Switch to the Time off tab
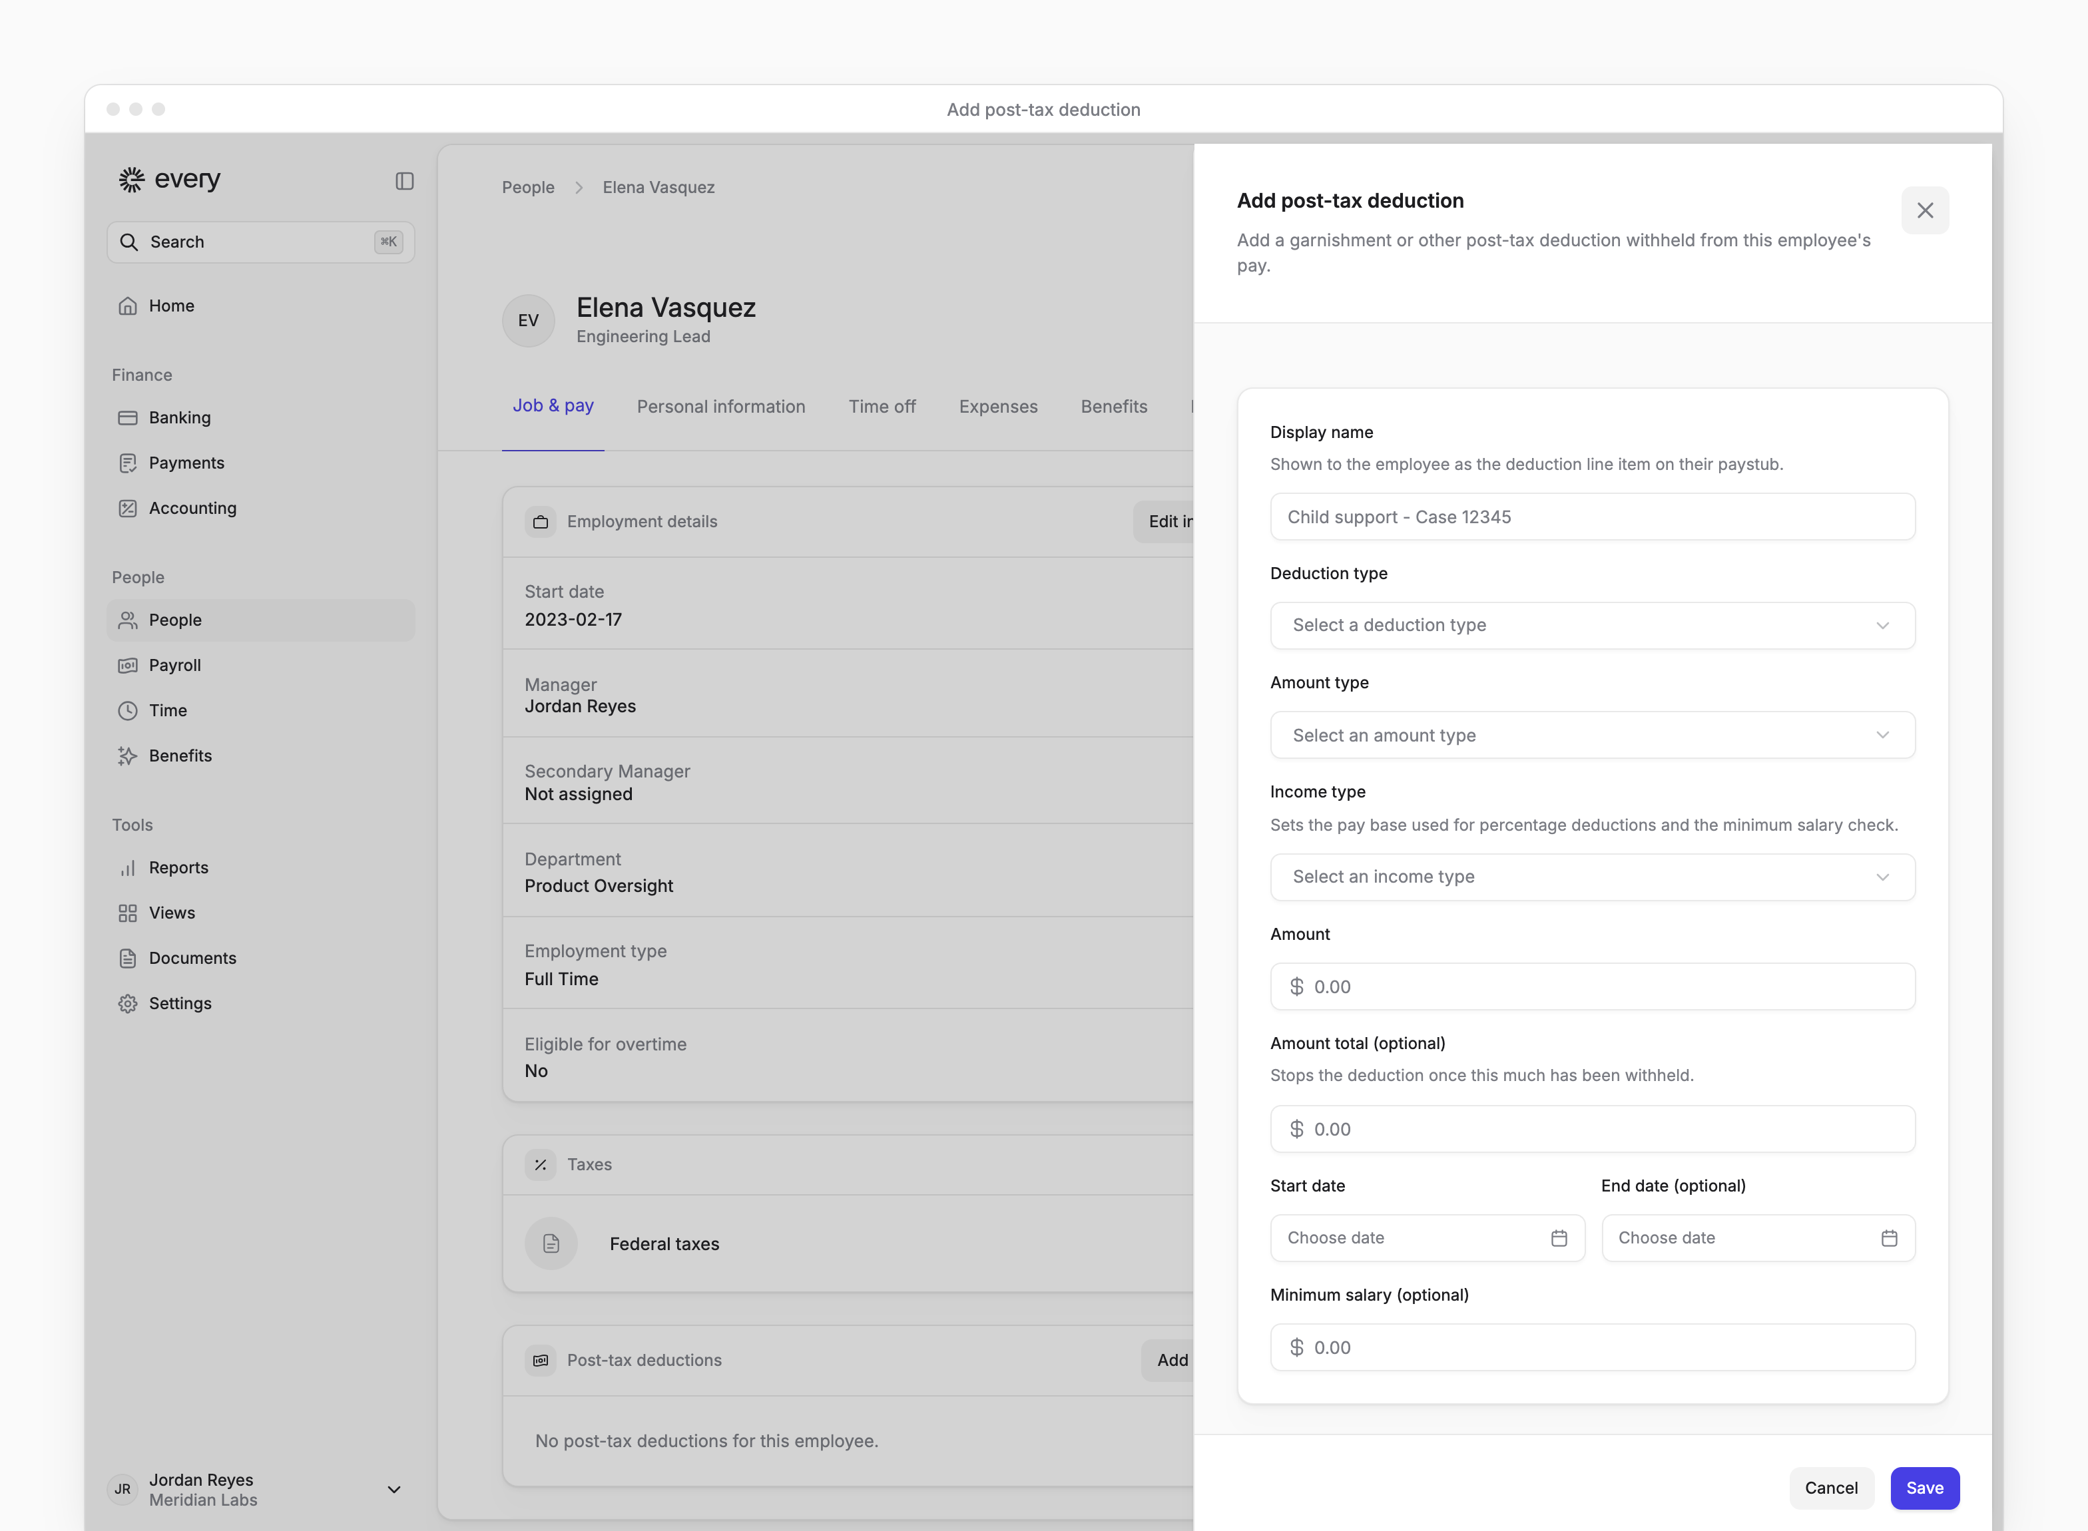This screenshot has height=1531, width=2088. click(x=882, y=407)
